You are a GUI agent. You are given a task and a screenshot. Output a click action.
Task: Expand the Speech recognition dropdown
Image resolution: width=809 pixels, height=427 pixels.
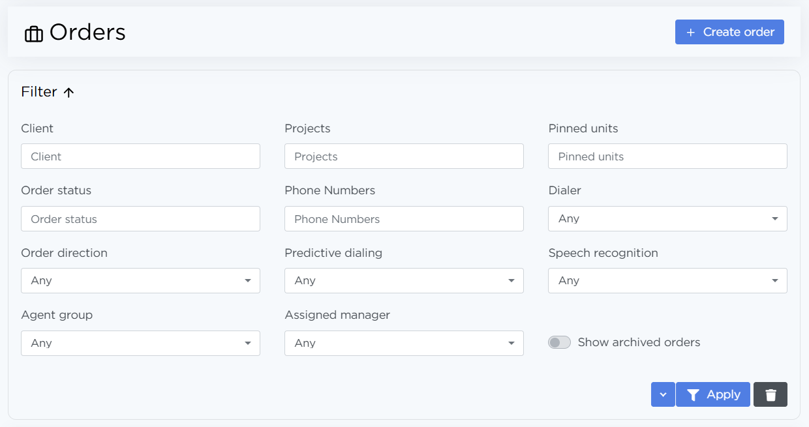point(667,280)
